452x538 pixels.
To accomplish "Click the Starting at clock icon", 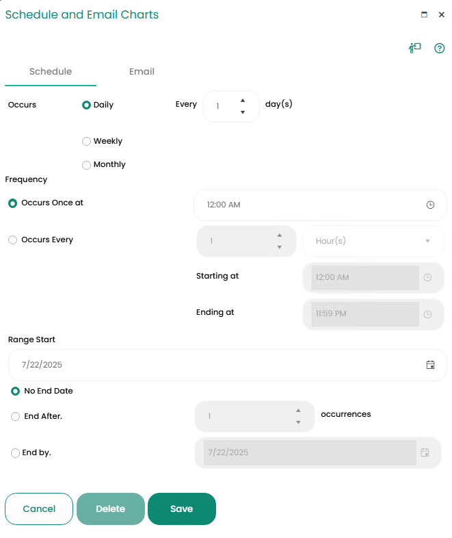I will [428, 278].
